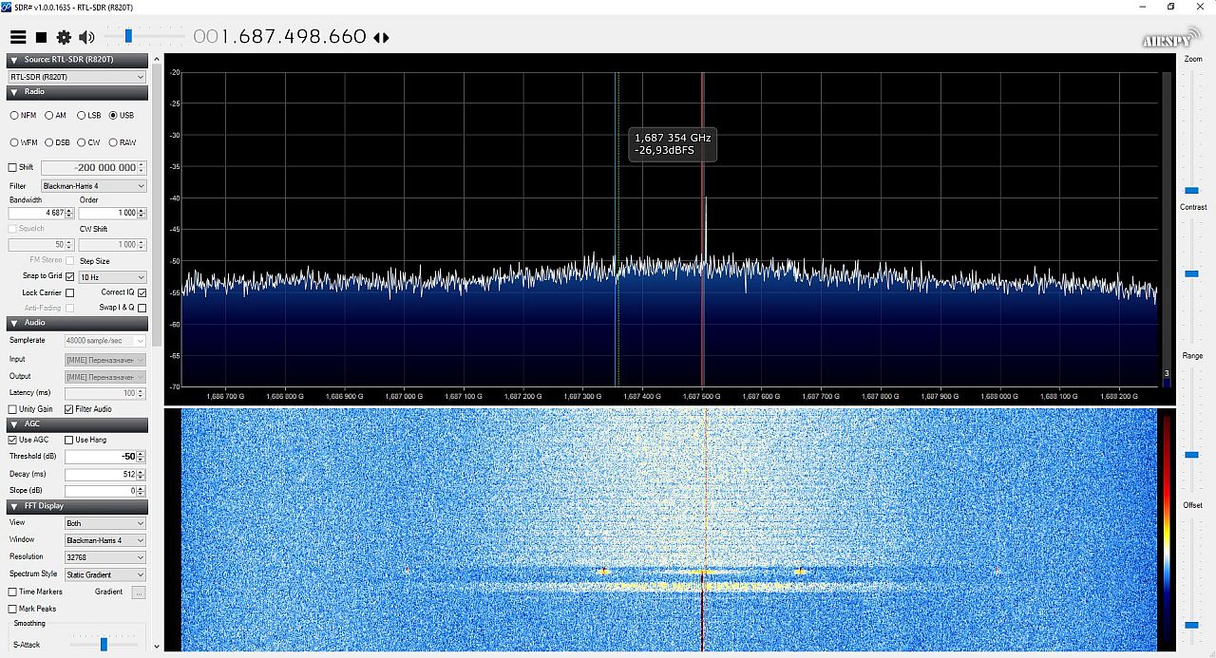The height and width of the screenshot is (658, 1216).
Task: Click the Bandwidth stepper arrows
Action: [x=69, y=213]
